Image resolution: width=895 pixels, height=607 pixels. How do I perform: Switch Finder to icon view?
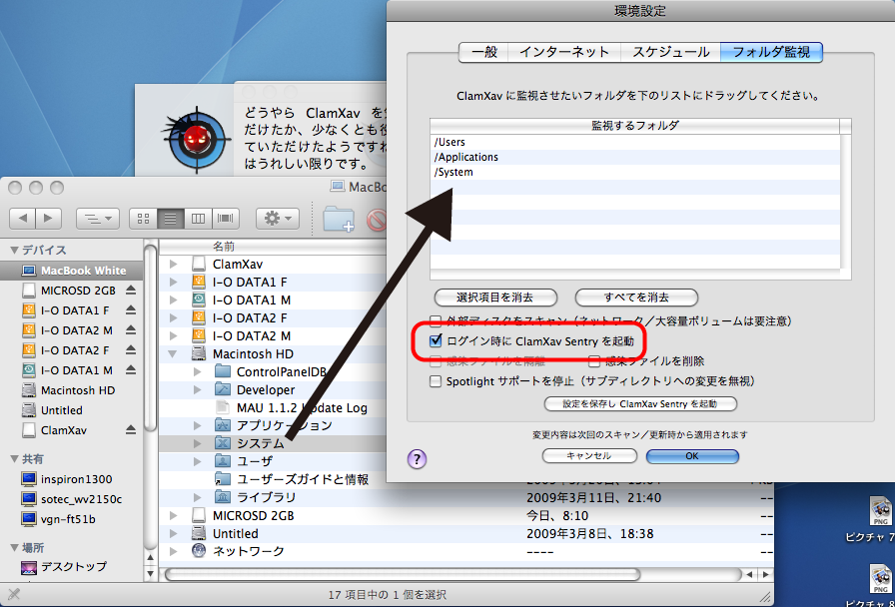point(143,218)
